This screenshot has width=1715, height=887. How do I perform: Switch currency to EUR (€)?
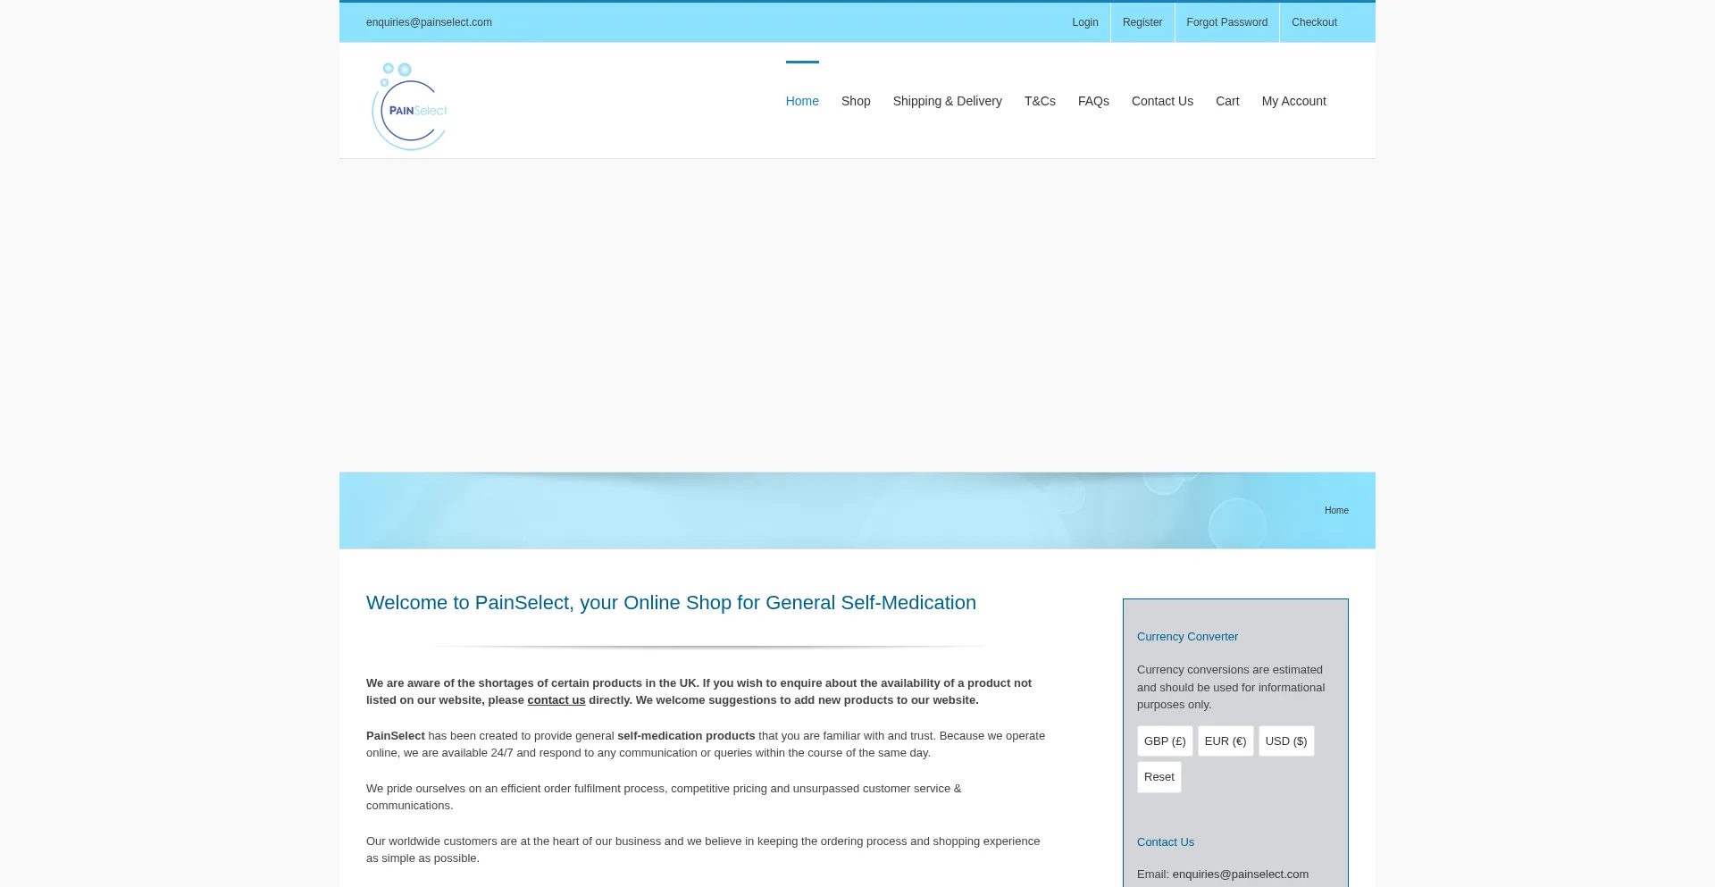[x=1226, y=741]
